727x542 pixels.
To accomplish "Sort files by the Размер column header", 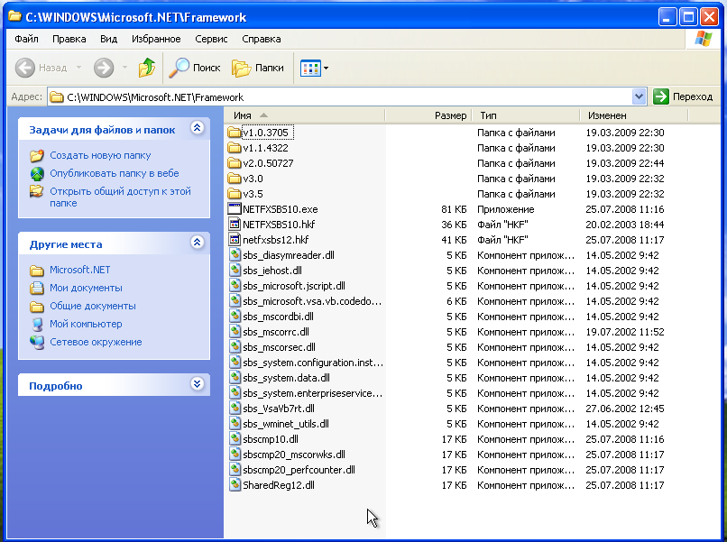I will (x=450, y=115).
